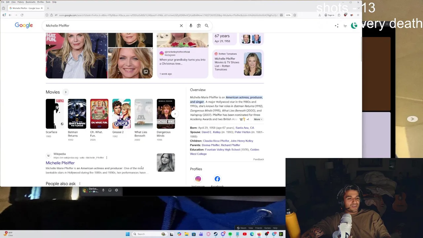Clear the Google search box text

(181, 25)
